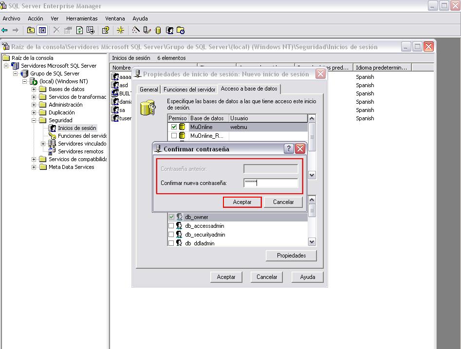The width and height of the screenshot is (461, 349).
Task: Click the Refresh toolbar icon
Action: click(x=79, y=30)
